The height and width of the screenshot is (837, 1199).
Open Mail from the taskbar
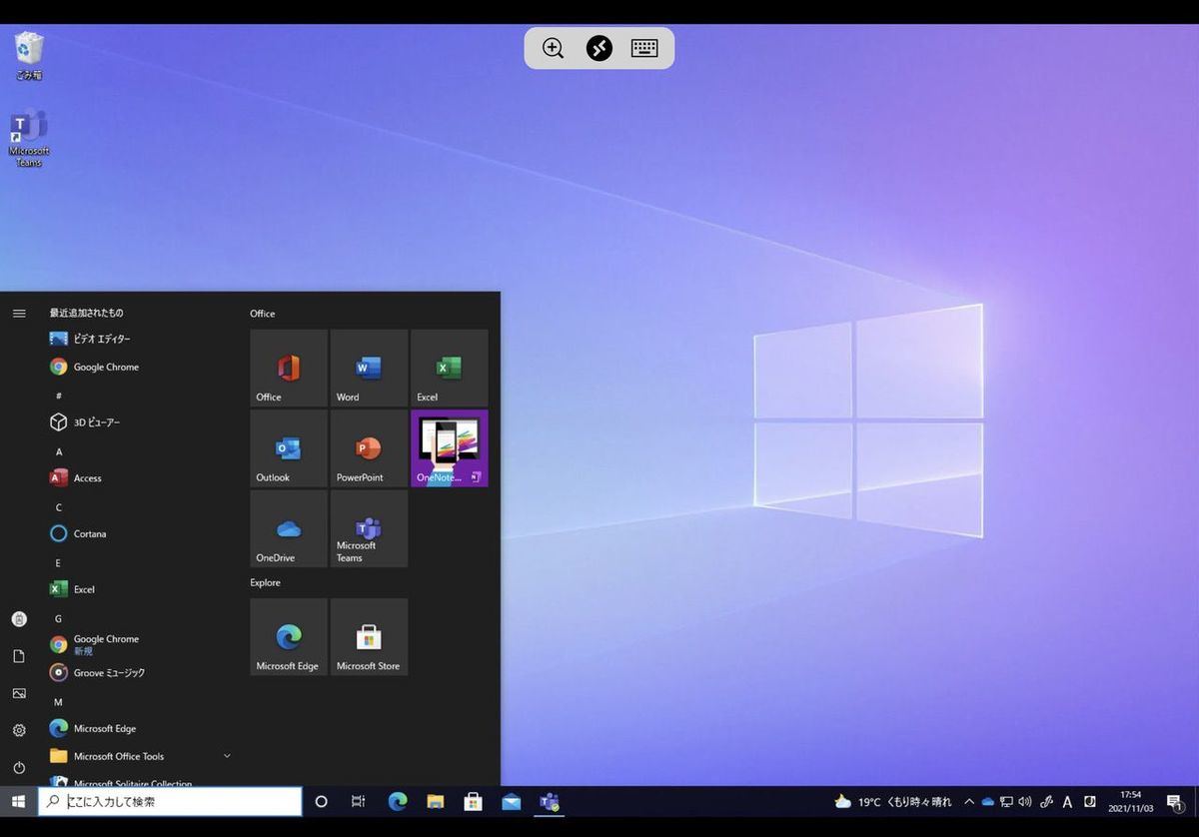tap(512, 801)
